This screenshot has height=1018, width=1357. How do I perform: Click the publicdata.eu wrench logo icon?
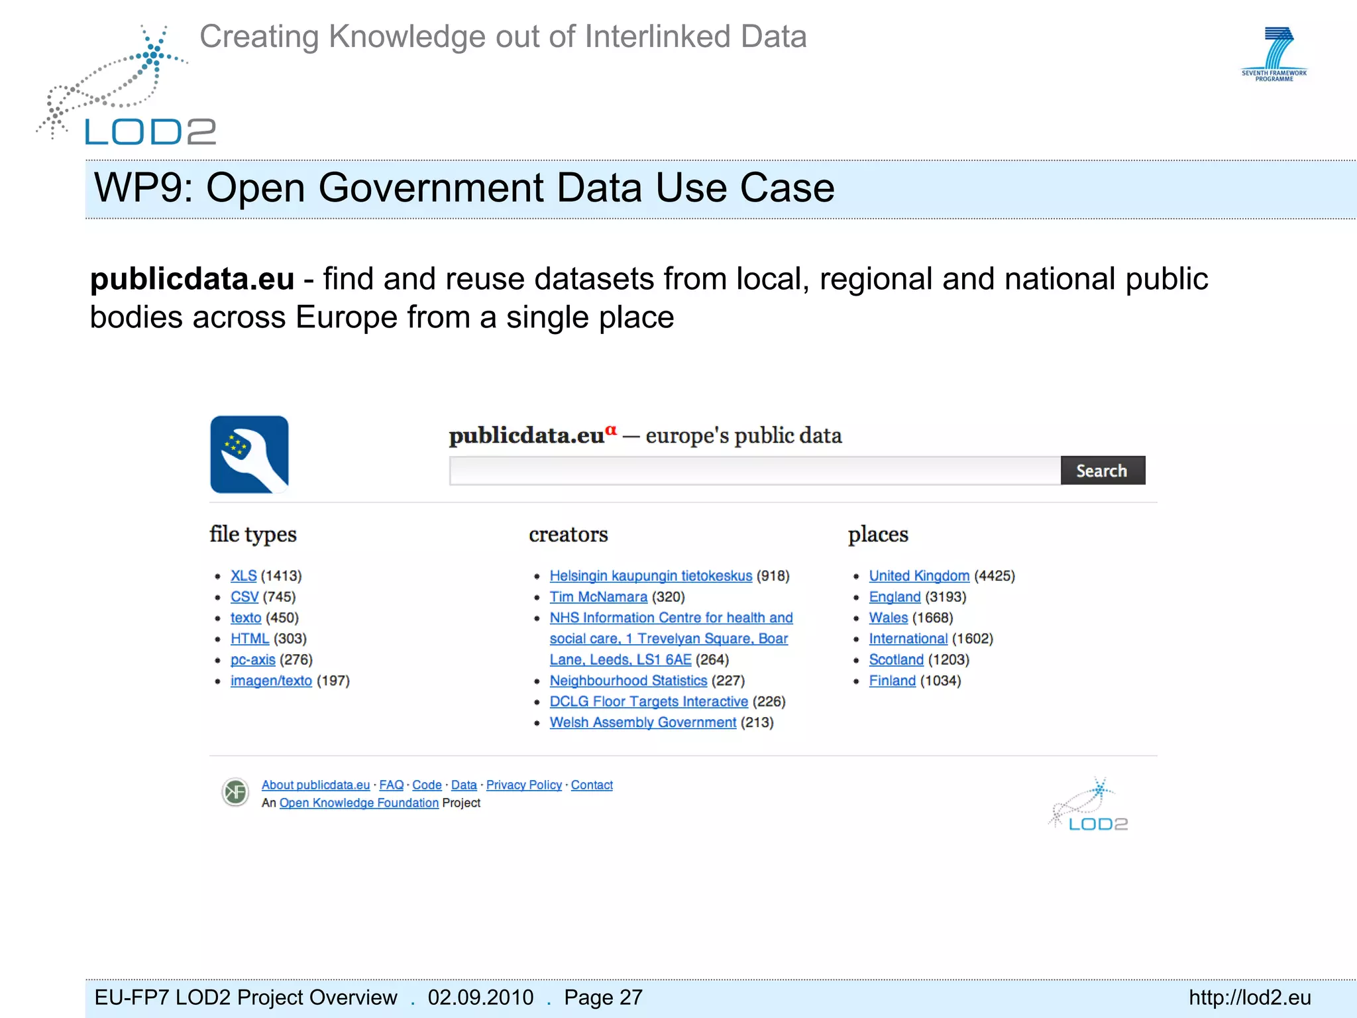(x=249, y=455)
